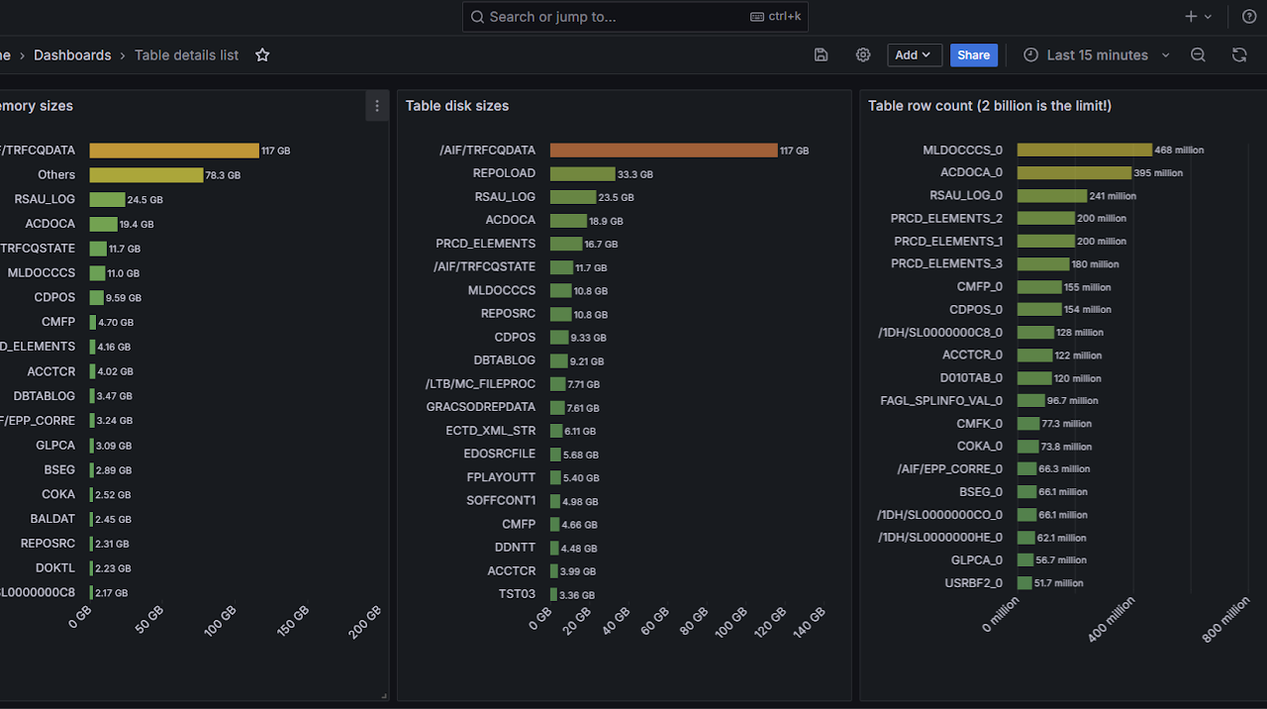This screenshot has width=1267, height=709.
Task: Click the REPOLOAD bar in disk sizes
Action: [582, 174]
